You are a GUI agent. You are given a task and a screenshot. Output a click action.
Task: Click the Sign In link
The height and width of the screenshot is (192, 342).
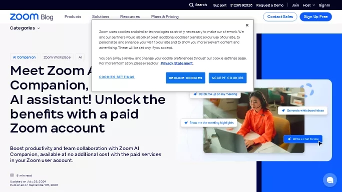point(324,5)
